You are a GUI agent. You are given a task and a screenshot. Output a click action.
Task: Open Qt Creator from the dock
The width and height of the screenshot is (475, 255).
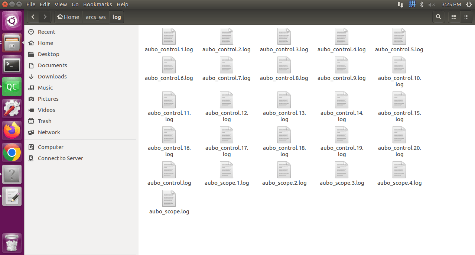pos(12,87)
